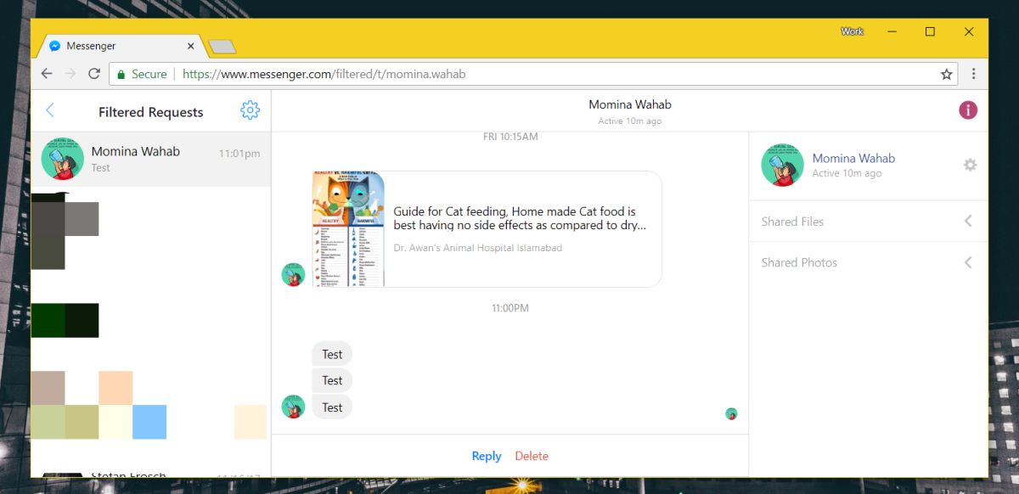
Task: Open Momina Wahab profile name link
Action: click(x=853, y=158)
